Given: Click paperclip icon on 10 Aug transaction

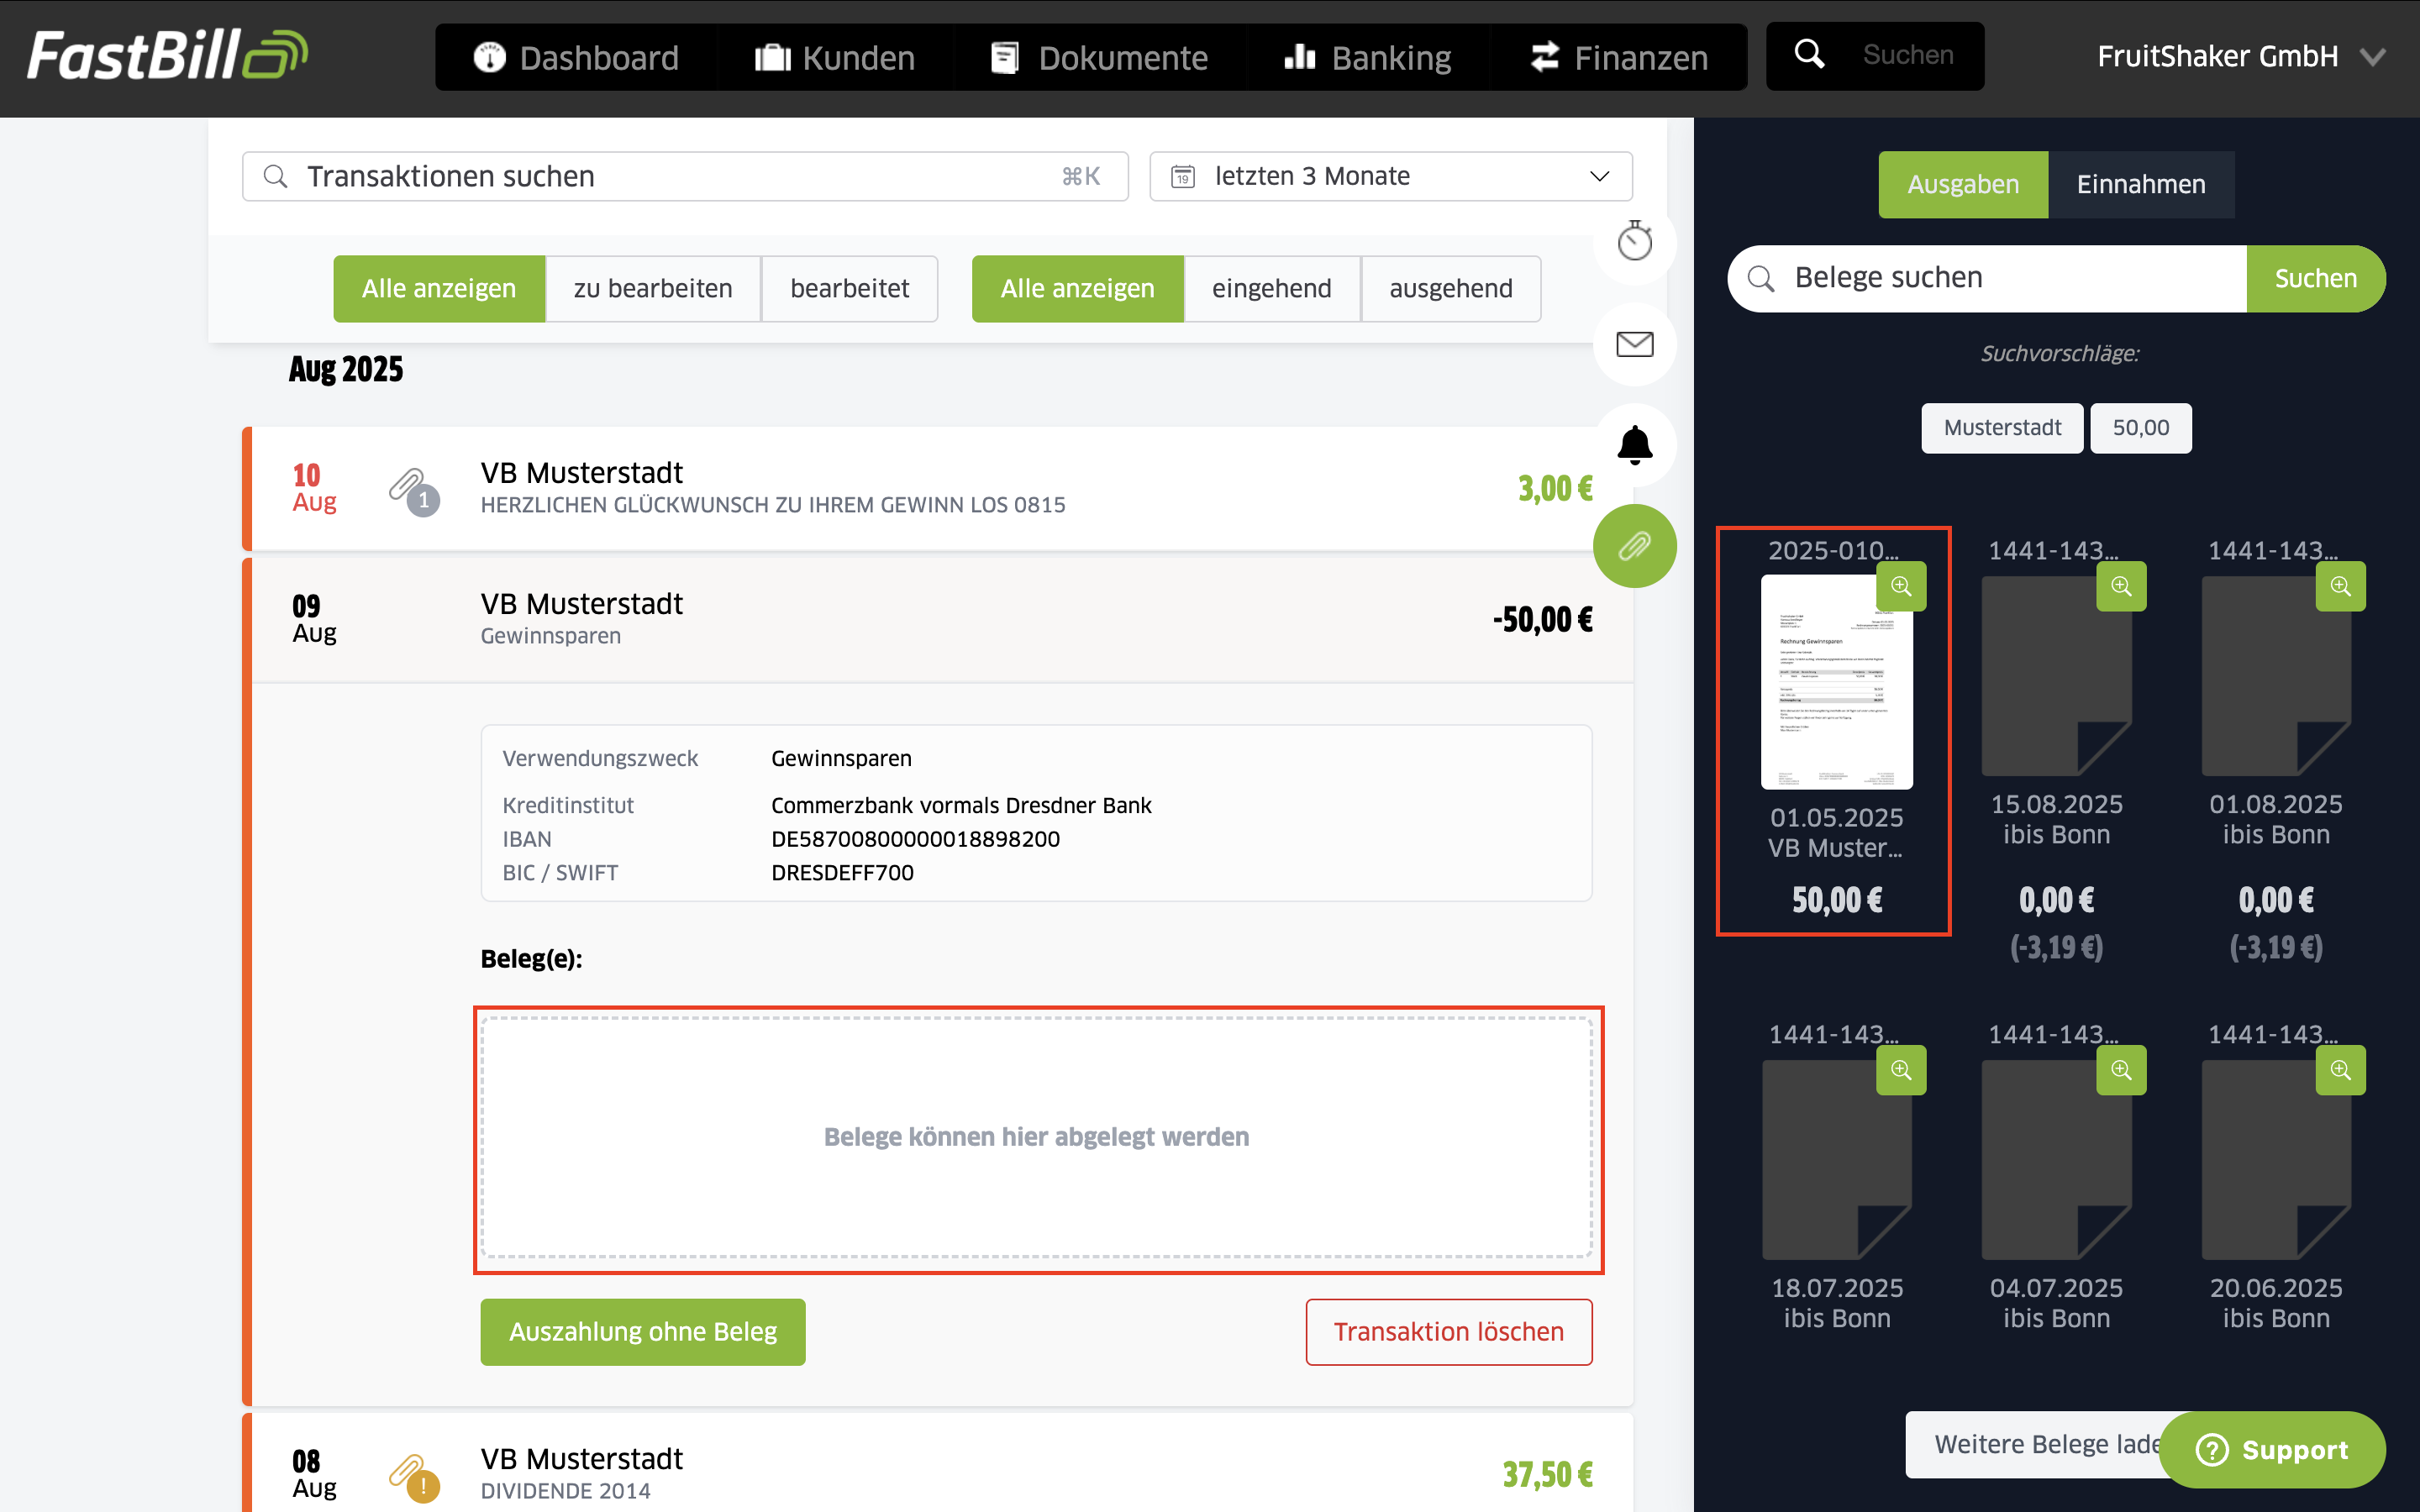Looking at the screenshot, I should pos(413,490).
